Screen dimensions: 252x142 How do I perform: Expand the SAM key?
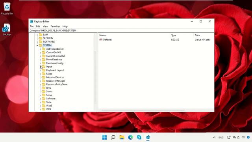(37, 35)
